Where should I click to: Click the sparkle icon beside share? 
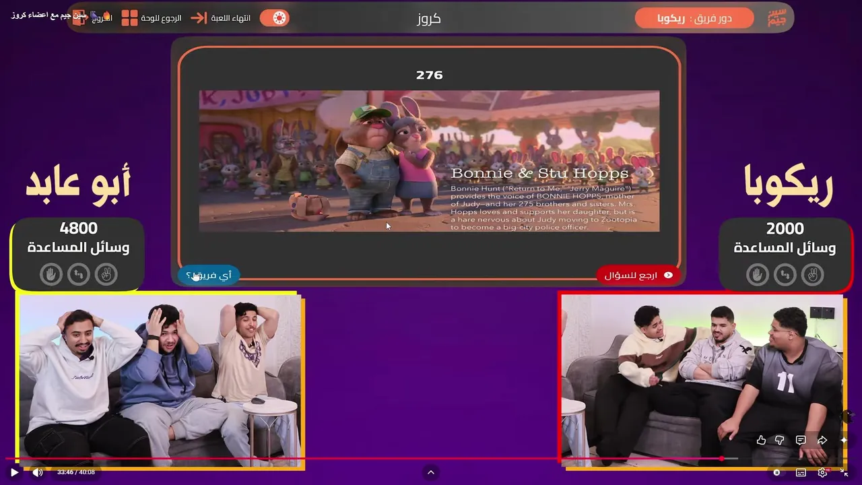coord(844,440)
